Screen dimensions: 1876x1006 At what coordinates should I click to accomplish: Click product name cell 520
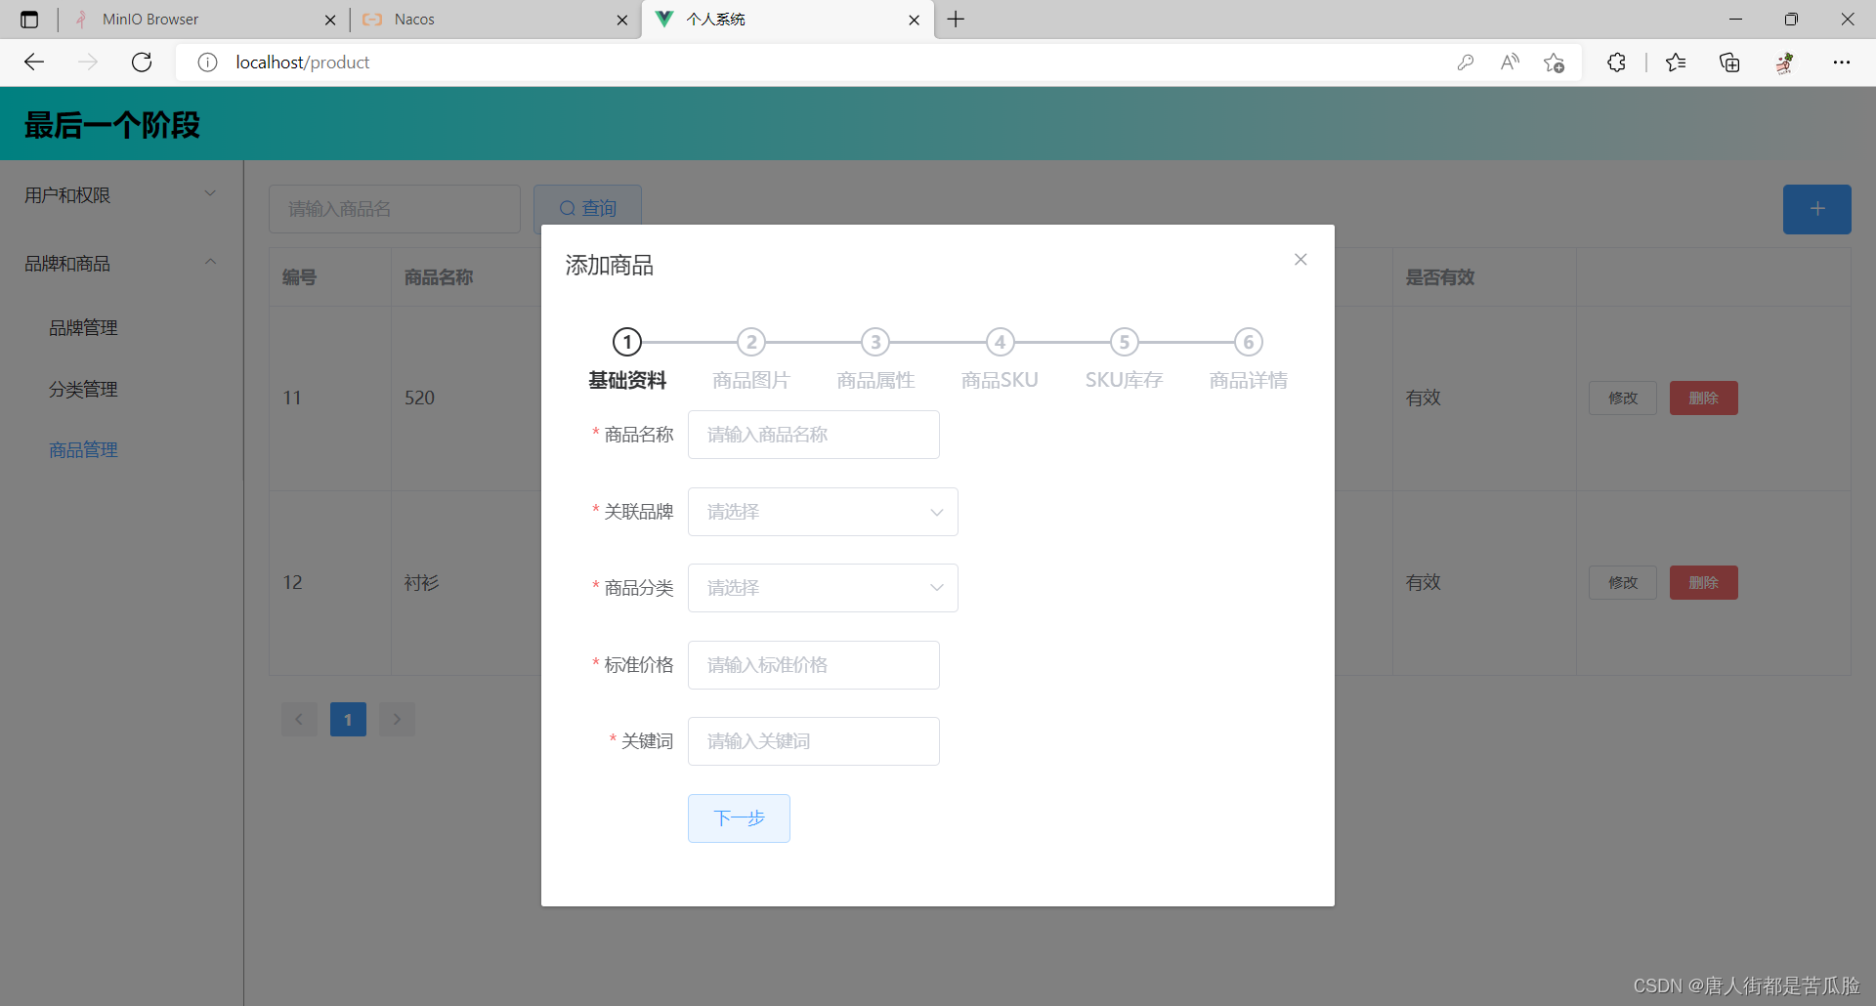420,398
